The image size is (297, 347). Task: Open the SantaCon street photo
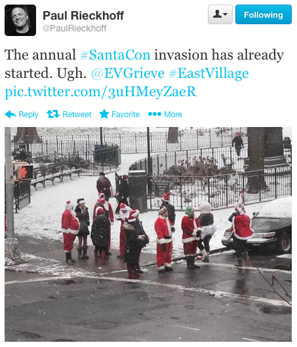coord(148,234)
